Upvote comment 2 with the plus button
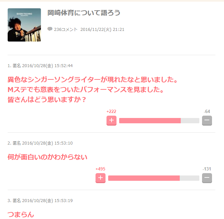This screenshot has height=219, width=224. click(x=101, y=178)
